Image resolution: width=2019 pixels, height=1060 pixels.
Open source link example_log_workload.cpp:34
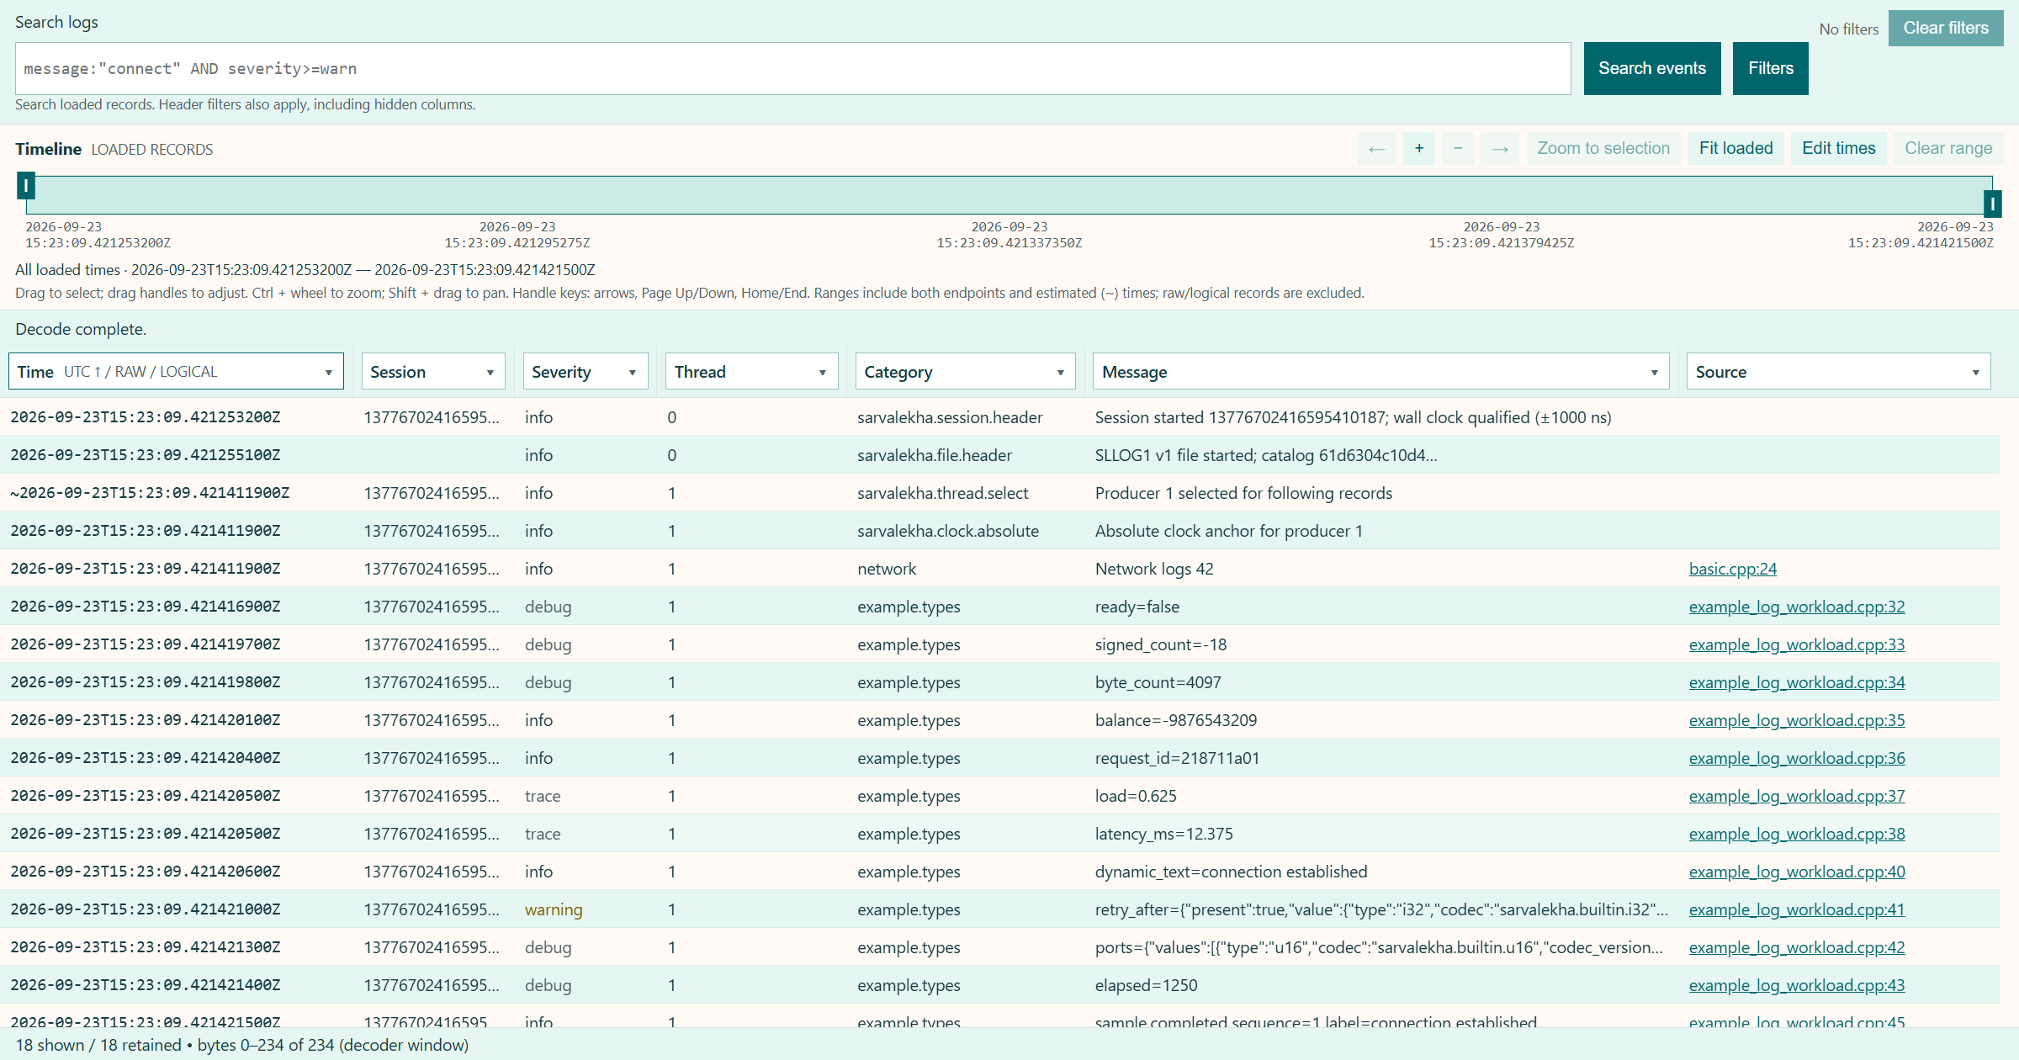pos(1796,682)
